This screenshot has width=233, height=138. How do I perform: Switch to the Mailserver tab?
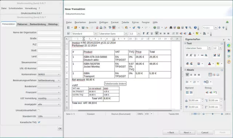click(22, 24)
